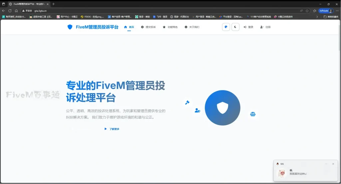The width and height of the screenshot is (341, 184).
Task: Reload the page with refresh icon
Action: click(10, 11)
